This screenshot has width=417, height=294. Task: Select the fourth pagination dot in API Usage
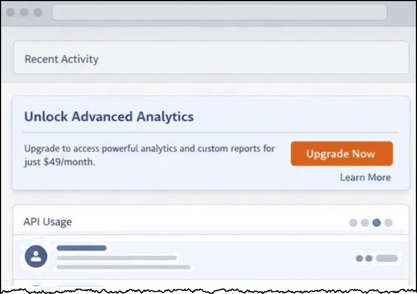388,223
